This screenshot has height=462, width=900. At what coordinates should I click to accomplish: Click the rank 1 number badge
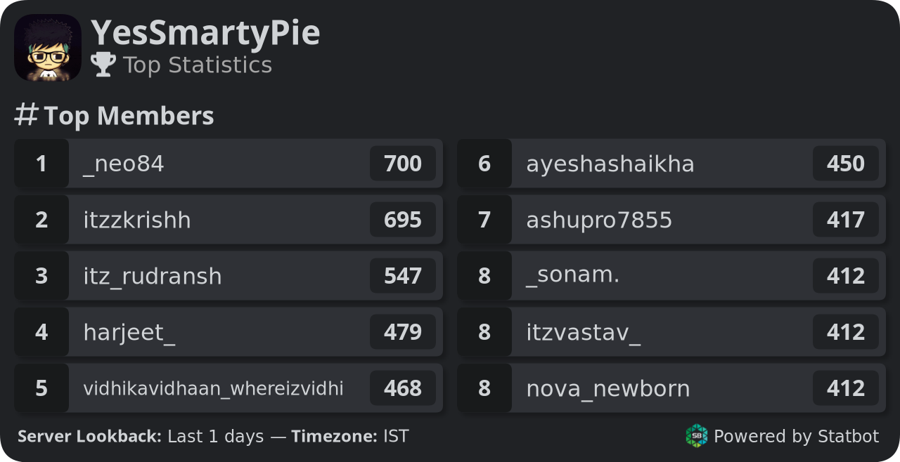point(41,164)
